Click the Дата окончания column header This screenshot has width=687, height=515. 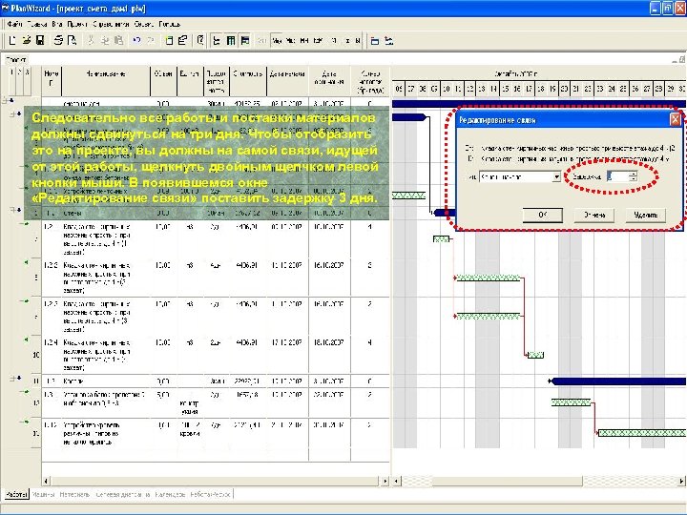[x=329, y=81]
